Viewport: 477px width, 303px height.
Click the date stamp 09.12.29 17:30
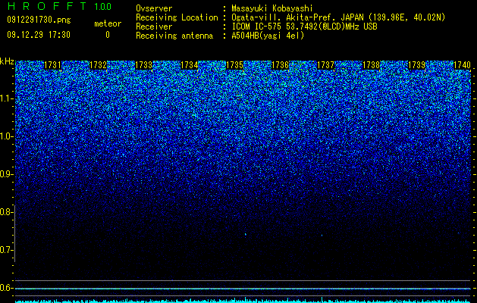pos(39,35)
